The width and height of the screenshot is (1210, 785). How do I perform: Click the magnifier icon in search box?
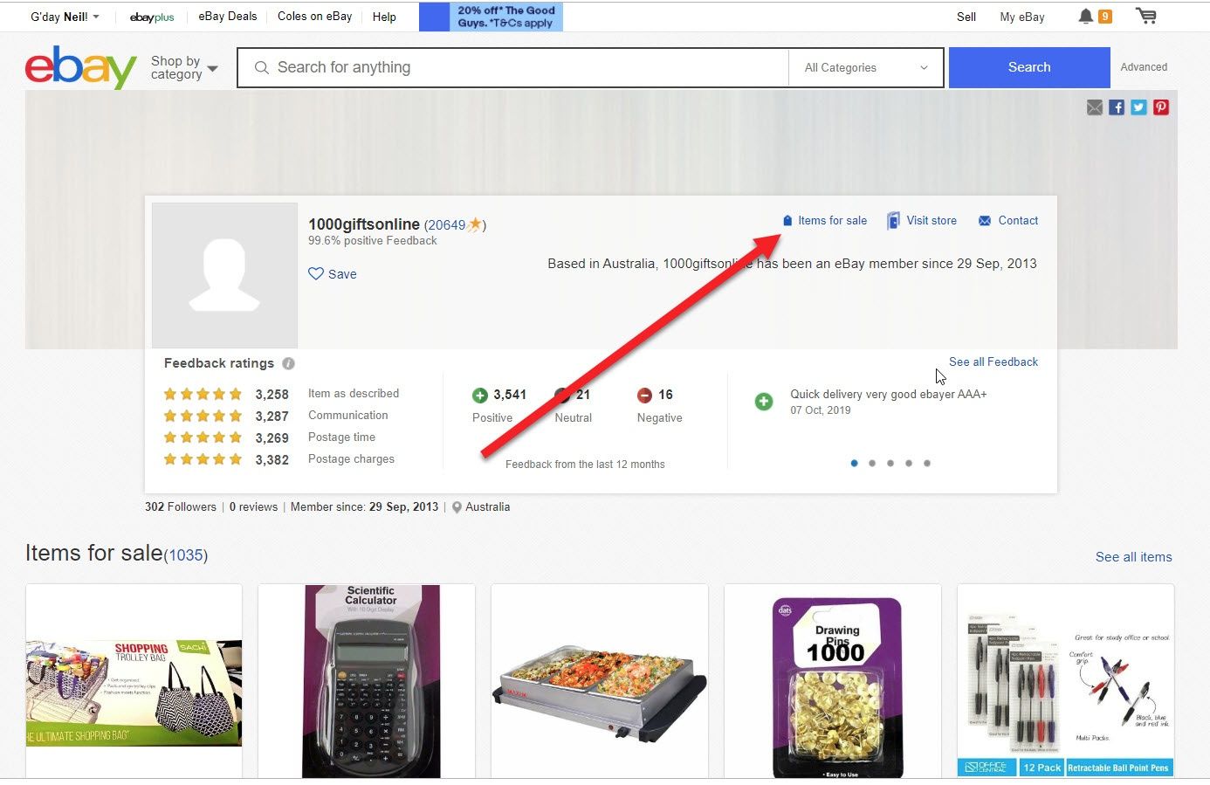pos(261,67)
